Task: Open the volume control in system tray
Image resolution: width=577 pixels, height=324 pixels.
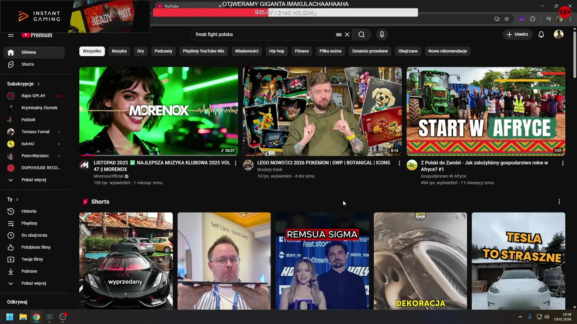Action: tap(546, 317)
